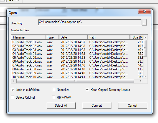Select file 07-AudioTrack 07.wav
This screenshot has width=158, height=123.
pos(27,65)
